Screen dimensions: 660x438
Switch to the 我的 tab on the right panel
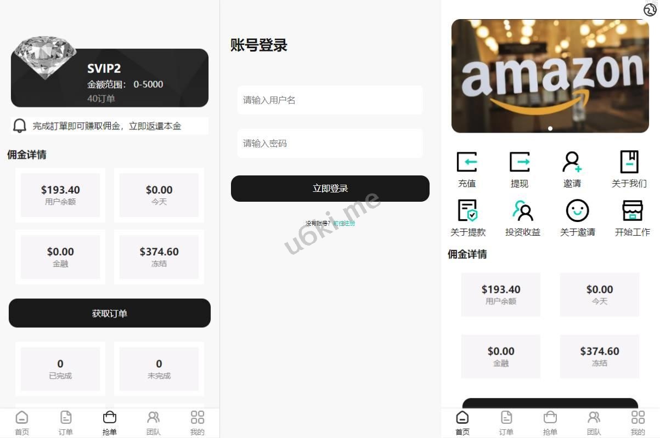pos(638,421)
